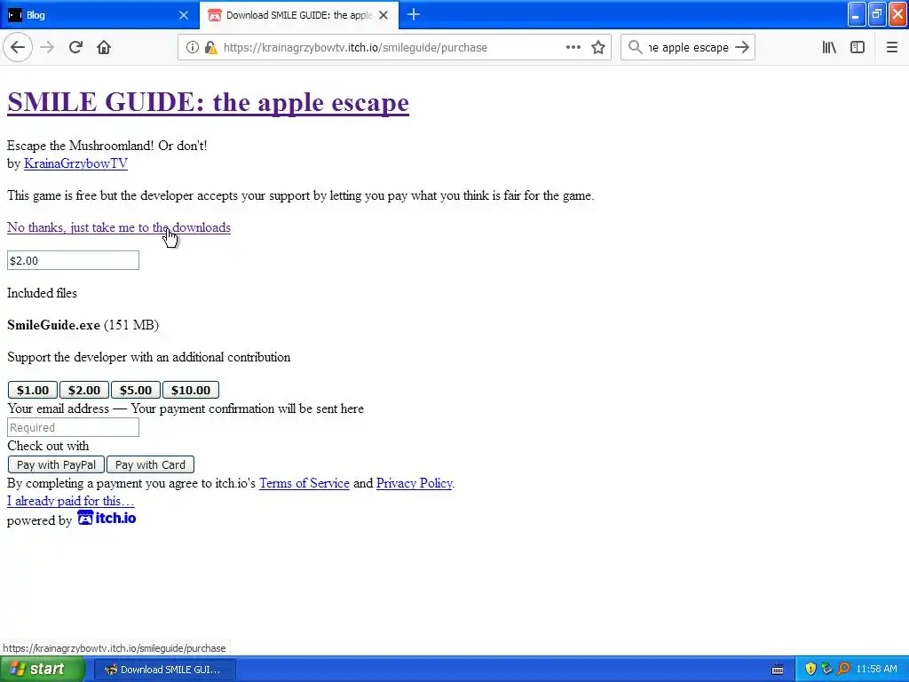Image resolution: width=909 pixels, height=682 pixels.
Task: Toggle the sidebar view icon
Action: [858, 48]
